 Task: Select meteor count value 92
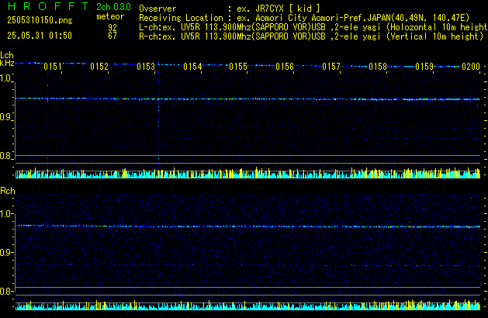[x=112, y=27]
